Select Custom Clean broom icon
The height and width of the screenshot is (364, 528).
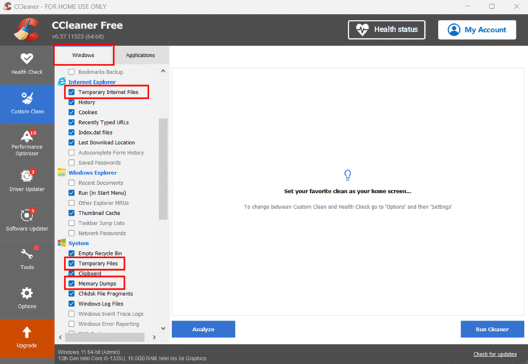27,98
